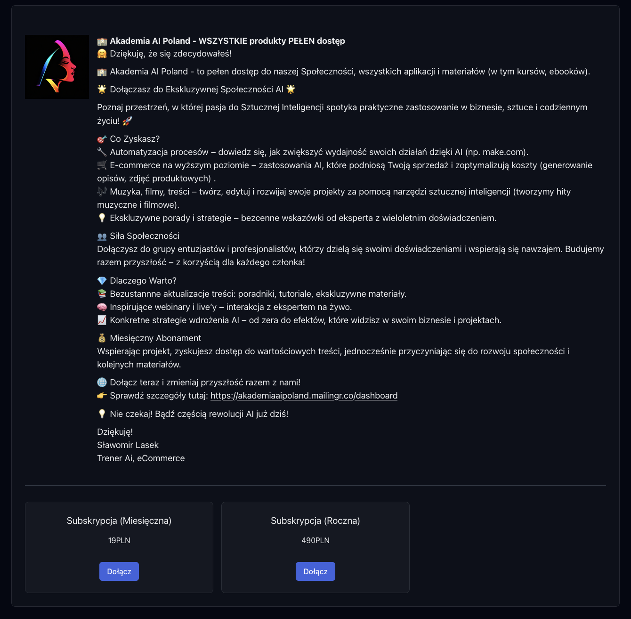The height and width of the screenshot is (619, 631).
Task: Click the brain emoji beside Inspirujące webinary
Action: 102,307
